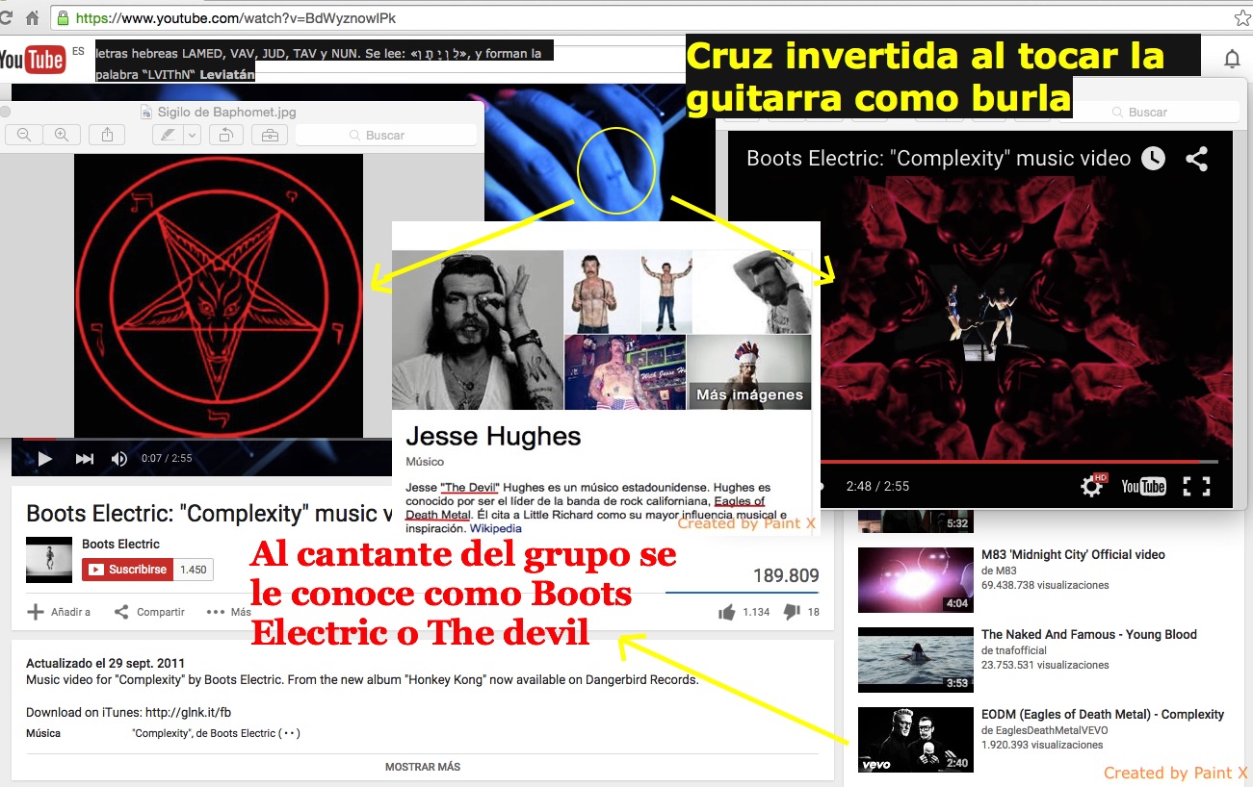Open the Más options menu below the video
This screenshot has height=787, width=1253.
[228, 612]
